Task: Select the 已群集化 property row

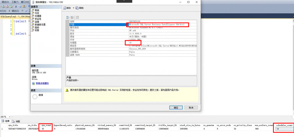Action: (133, 52)
